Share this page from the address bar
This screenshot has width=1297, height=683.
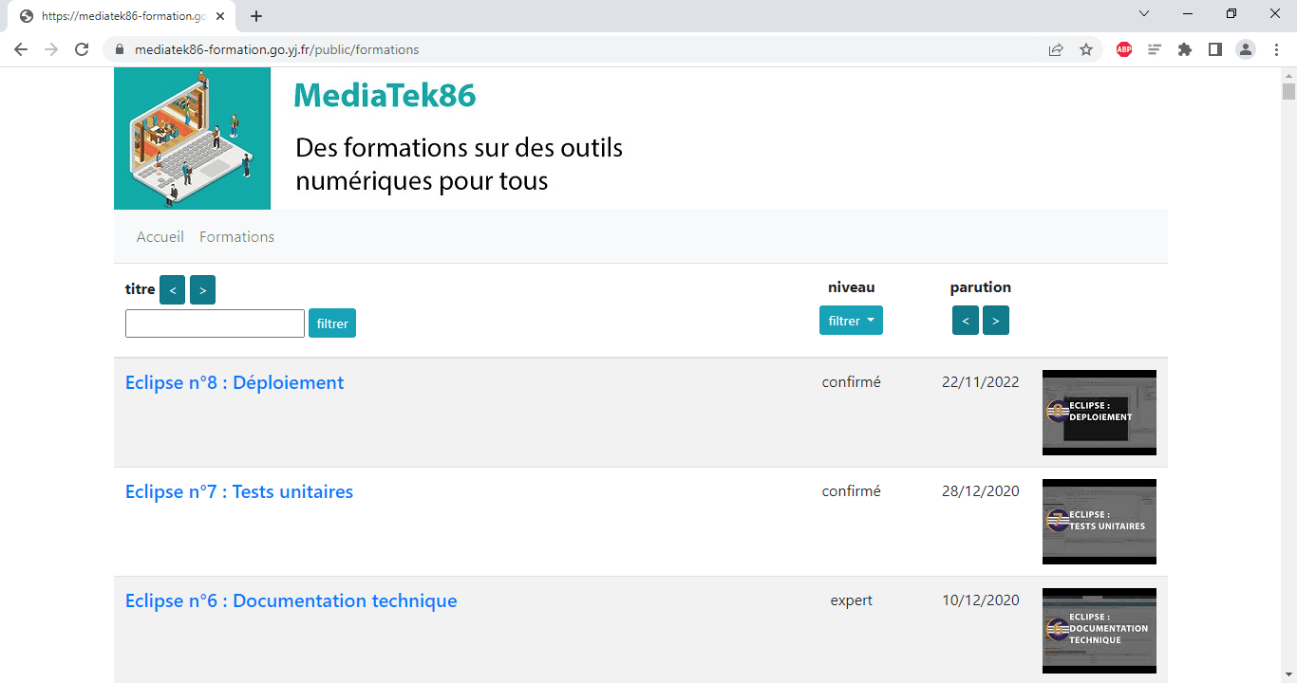1056,49
